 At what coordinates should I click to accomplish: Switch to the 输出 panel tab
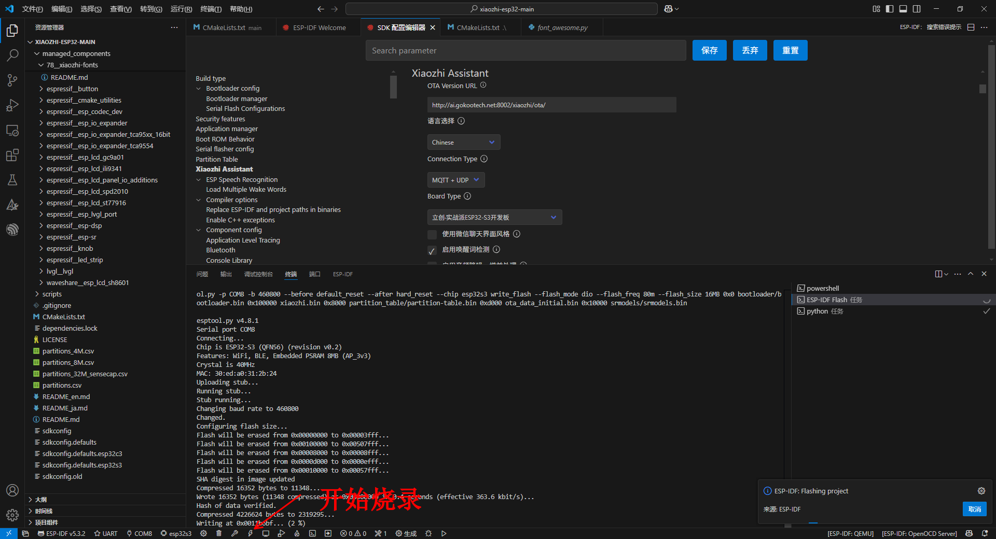226,274
